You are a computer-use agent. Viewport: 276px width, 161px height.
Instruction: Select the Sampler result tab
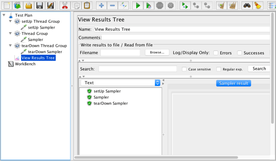coord(233,83)
